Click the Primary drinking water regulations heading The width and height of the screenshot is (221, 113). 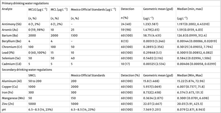click(25, 3)
